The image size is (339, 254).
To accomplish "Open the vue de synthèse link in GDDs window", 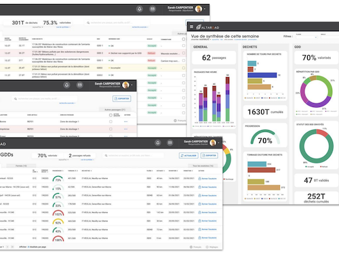I will coord(87,160).
